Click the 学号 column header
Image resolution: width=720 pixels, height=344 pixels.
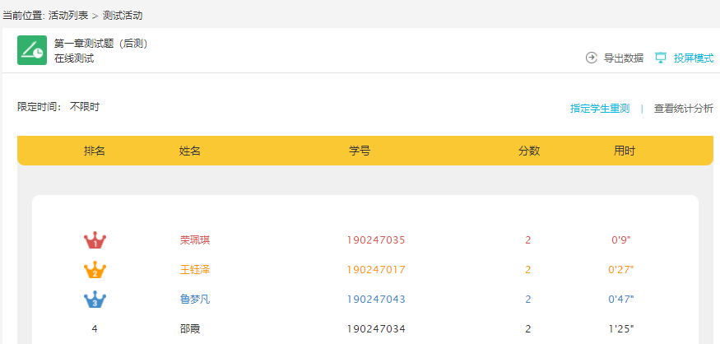point(360,151)
